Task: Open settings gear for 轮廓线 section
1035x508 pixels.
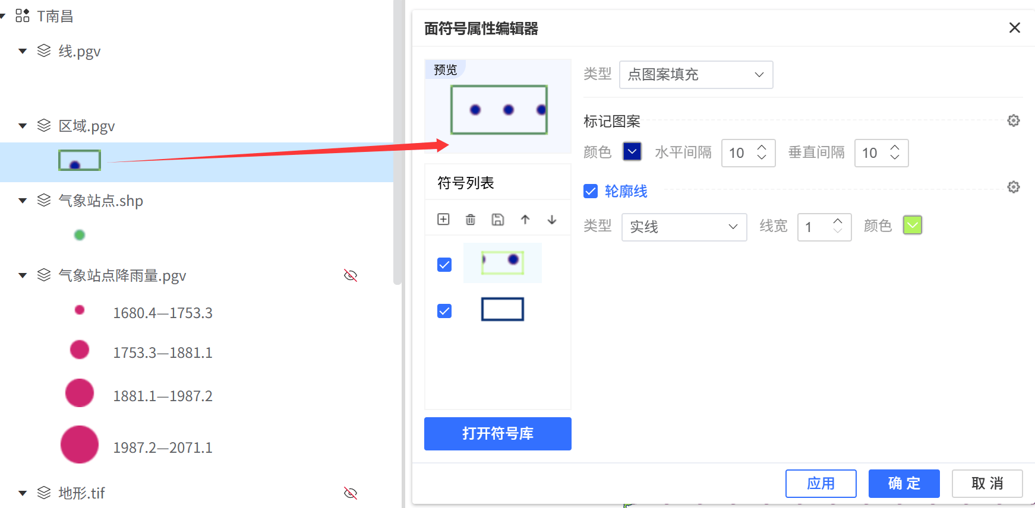Action: click(1014, 188)
